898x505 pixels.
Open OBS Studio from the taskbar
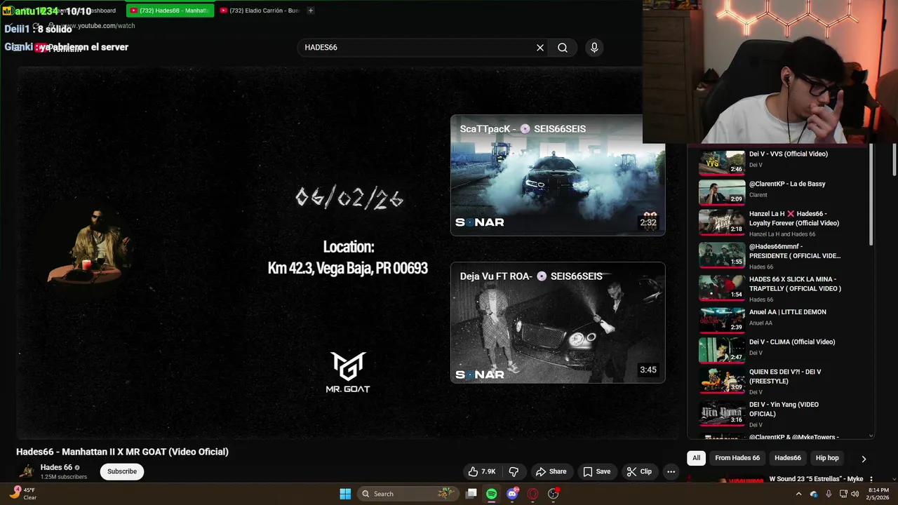point(553,494)
